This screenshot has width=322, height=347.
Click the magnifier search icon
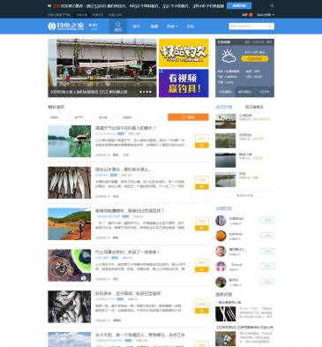point(271,26)
